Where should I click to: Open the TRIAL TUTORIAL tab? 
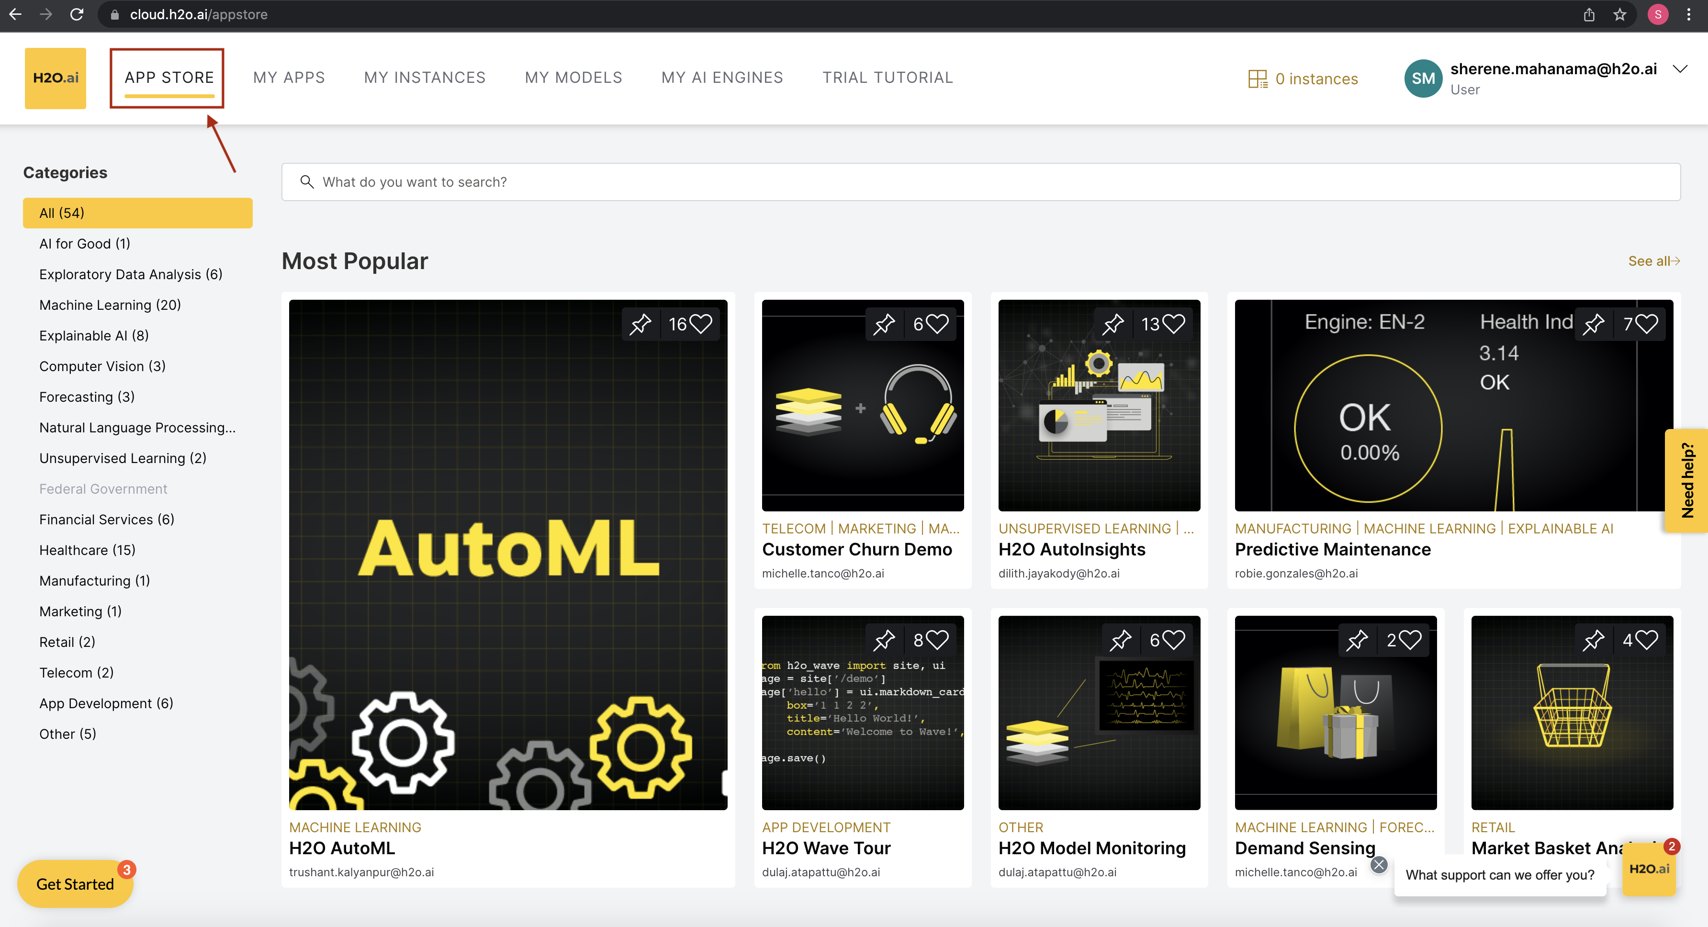888,78
